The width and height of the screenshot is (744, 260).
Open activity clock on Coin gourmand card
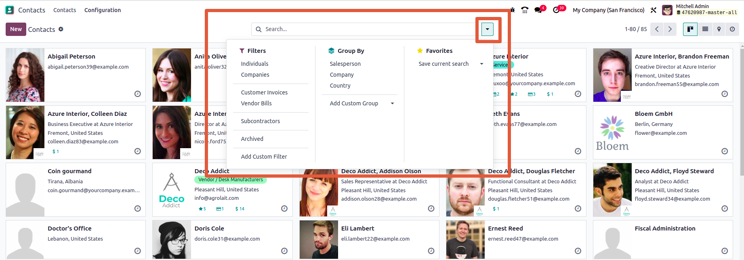pos(138,208)
